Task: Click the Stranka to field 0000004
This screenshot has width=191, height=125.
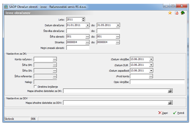Action: point(106,42)
